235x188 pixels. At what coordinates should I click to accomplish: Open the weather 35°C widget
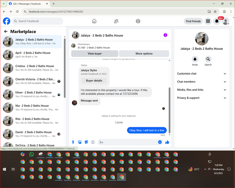coord(194,169)
